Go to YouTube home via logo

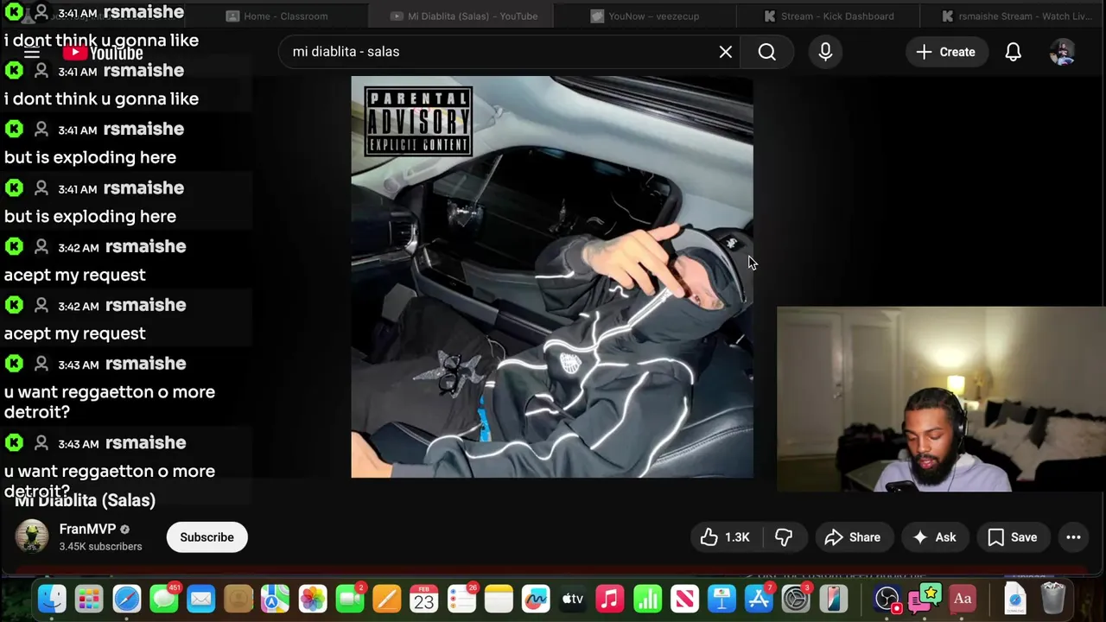tap(102, 53)
